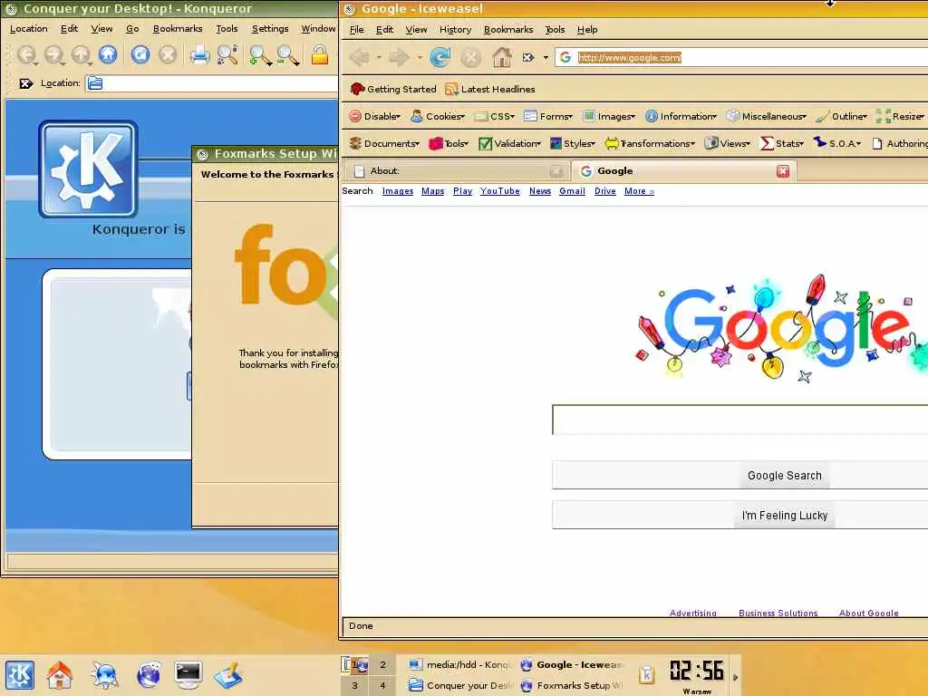Expand the Disable web developer menu
This screenshot has width=928, height=696.
click(x=374, y=117)
